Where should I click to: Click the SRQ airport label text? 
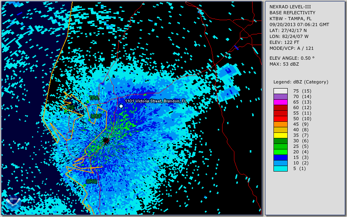[x=92, y=181]
